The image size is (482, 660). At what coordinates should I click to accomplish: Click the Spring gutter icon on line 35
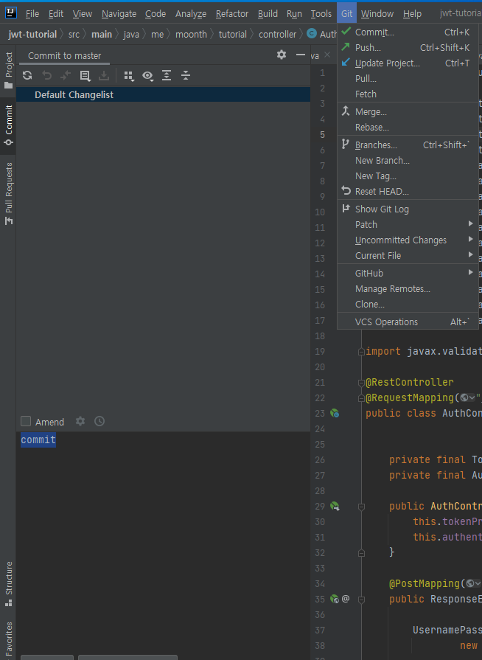tap(335, 599)
